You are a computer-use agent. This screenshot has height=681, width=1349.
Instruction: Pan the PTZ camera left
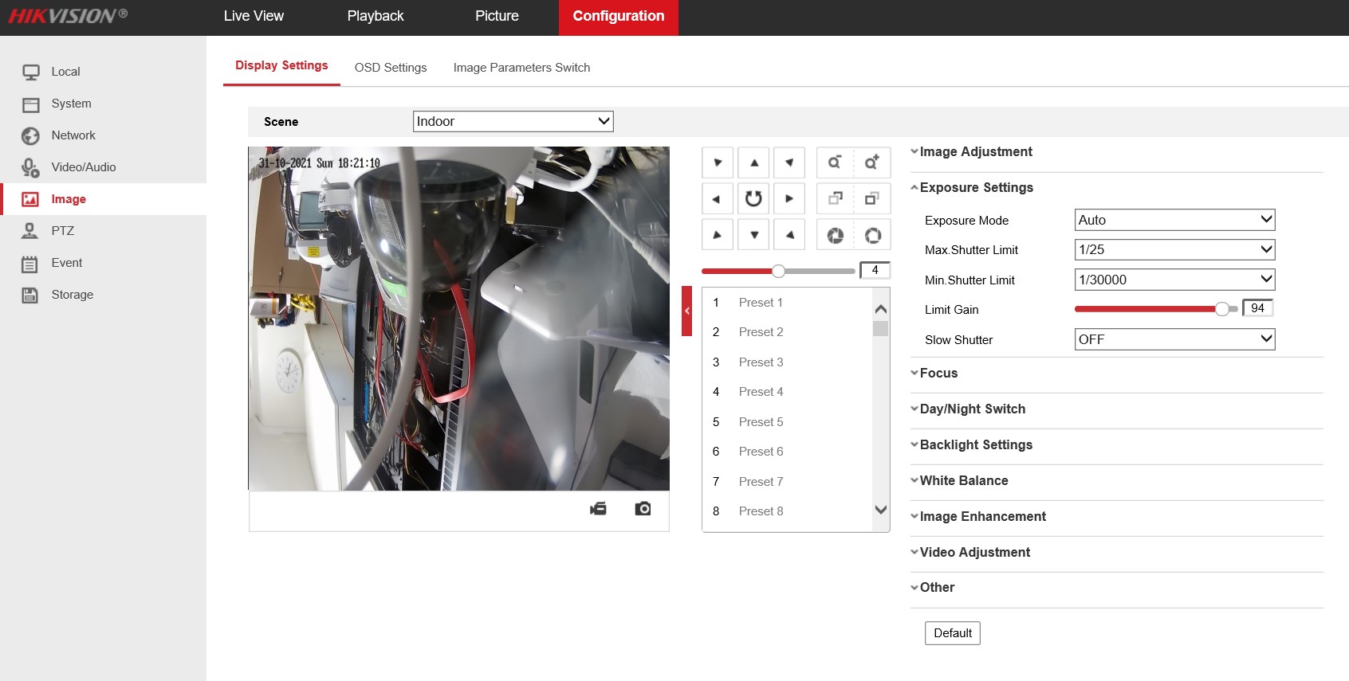point(717,198)
